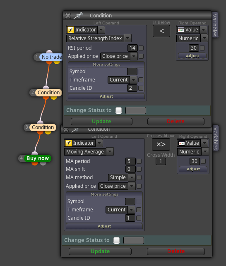Toggle the MA period checkbox
226x266 pixels.
[139, 161]
